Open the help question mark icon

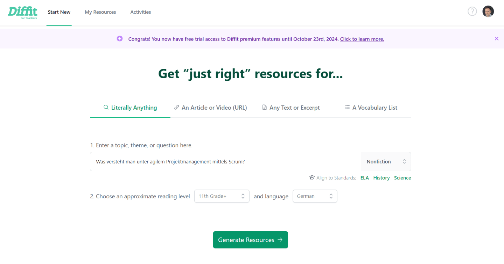click(x=472, y=11)
